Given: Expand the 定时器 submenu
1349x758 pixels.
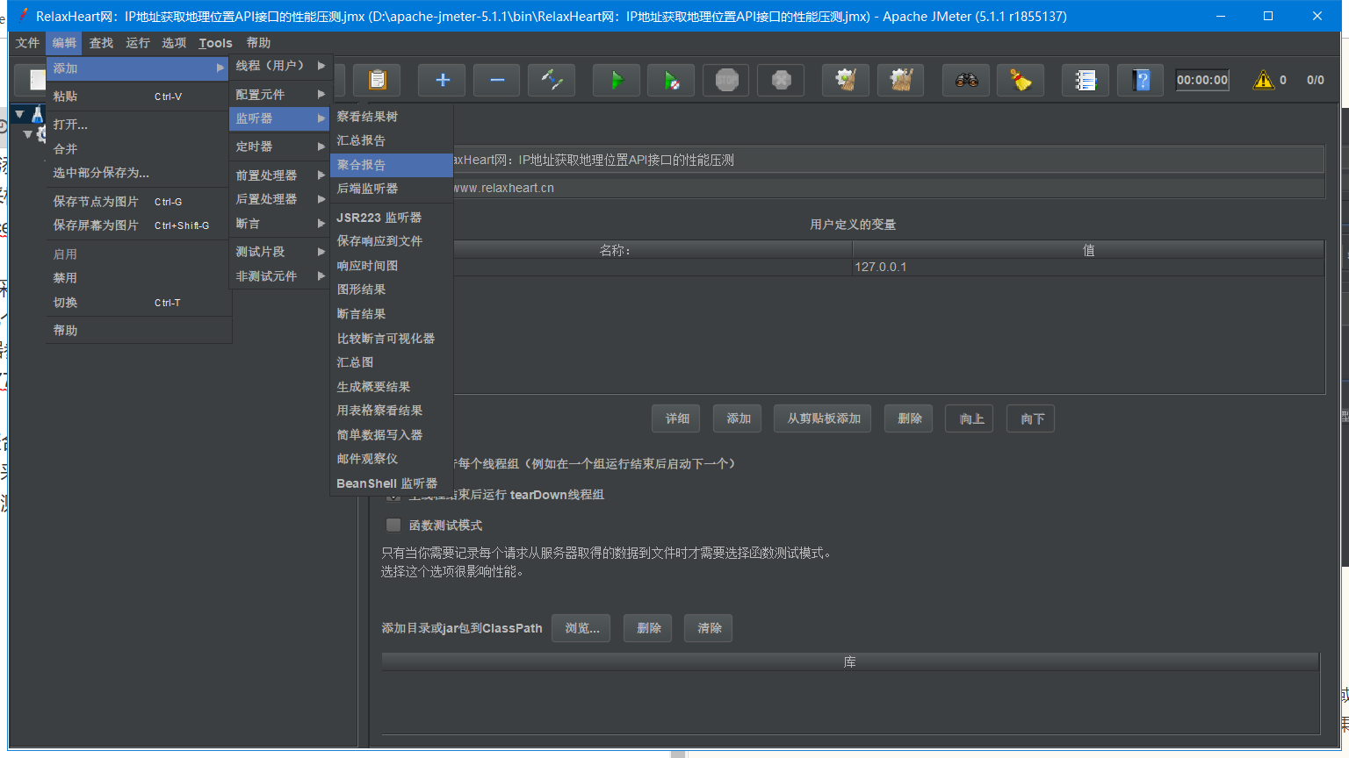Looking at the screenshot, I should click(280, 147).
